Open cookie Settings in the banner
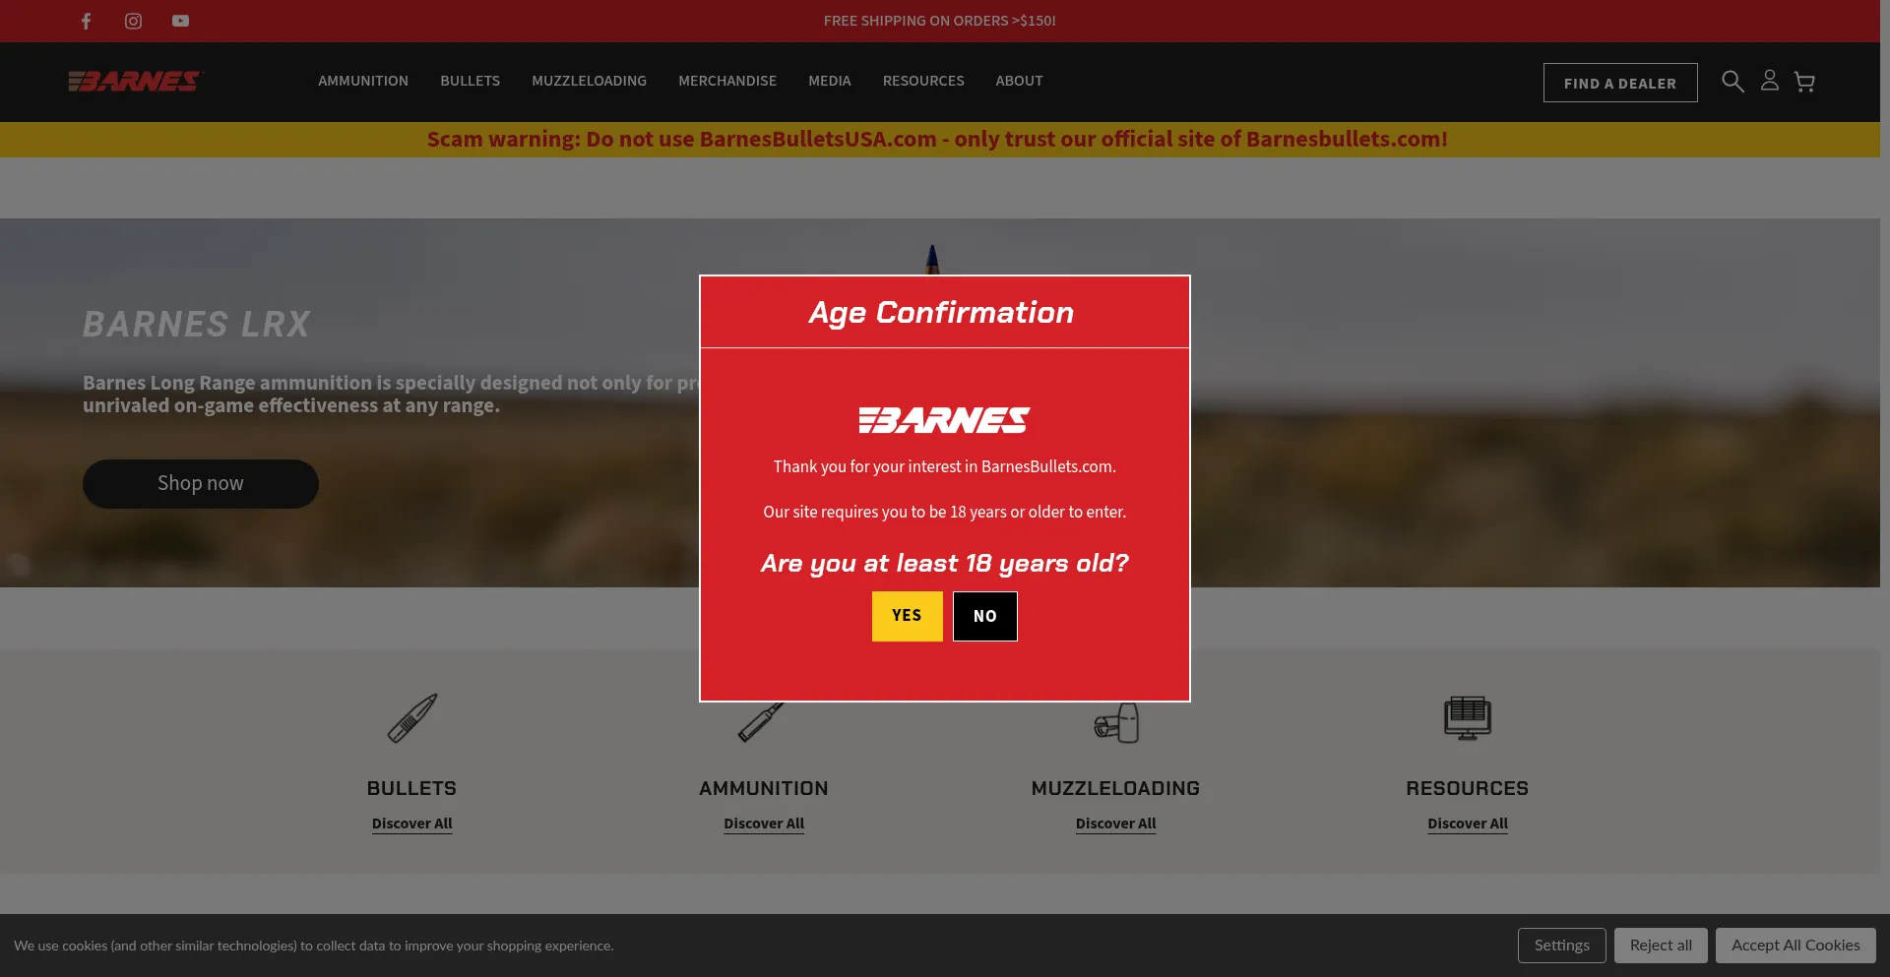The width and height of the screenshot is (1890, 977). pyautogui.click(x=1561, y=946)
